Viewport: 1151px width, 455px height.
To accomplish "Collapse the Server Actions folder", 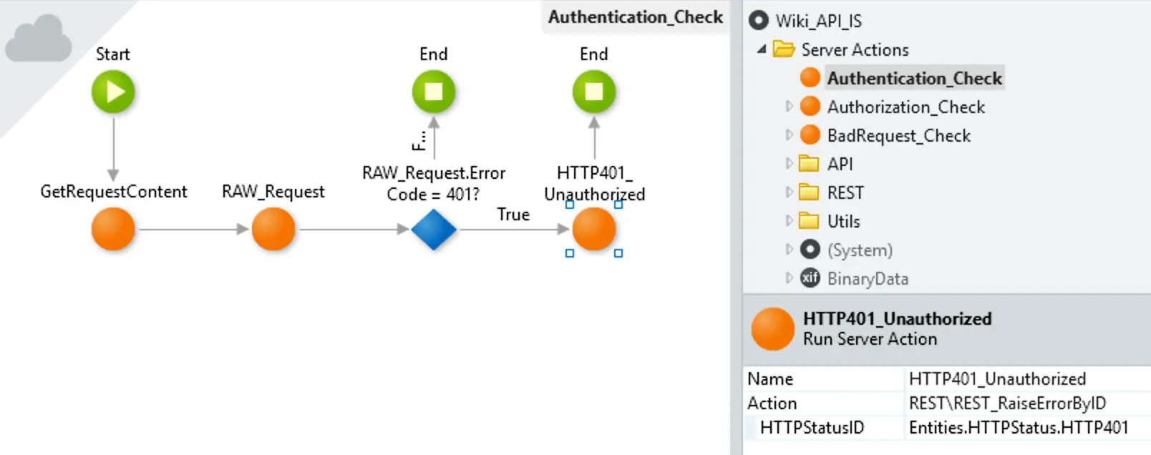I will (x=762, y=49).
